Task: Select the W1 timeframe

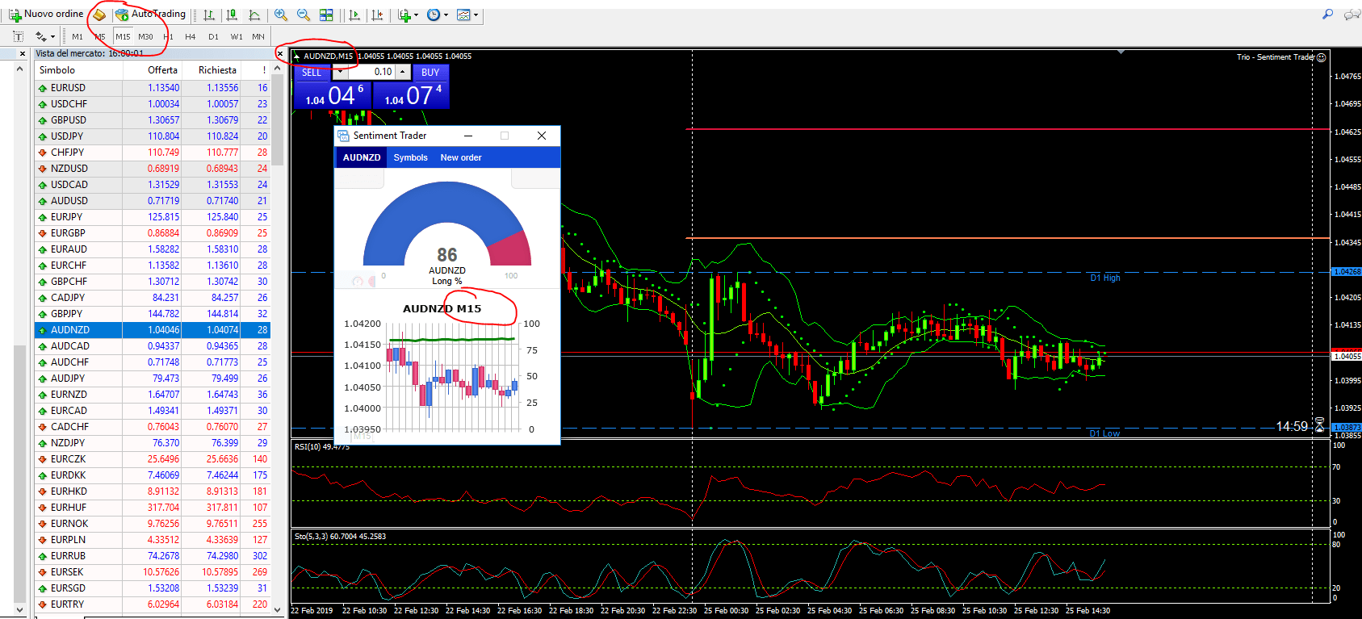Action: click(237, 36)
